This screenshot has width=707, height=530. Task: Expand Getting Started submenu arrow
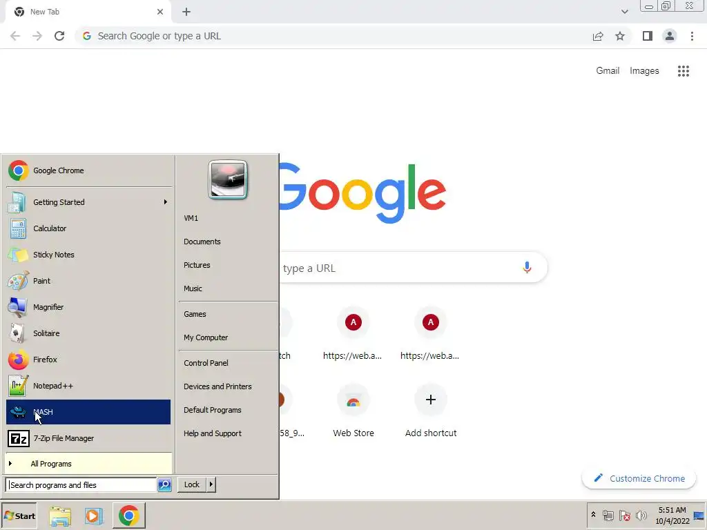(166, 202)
